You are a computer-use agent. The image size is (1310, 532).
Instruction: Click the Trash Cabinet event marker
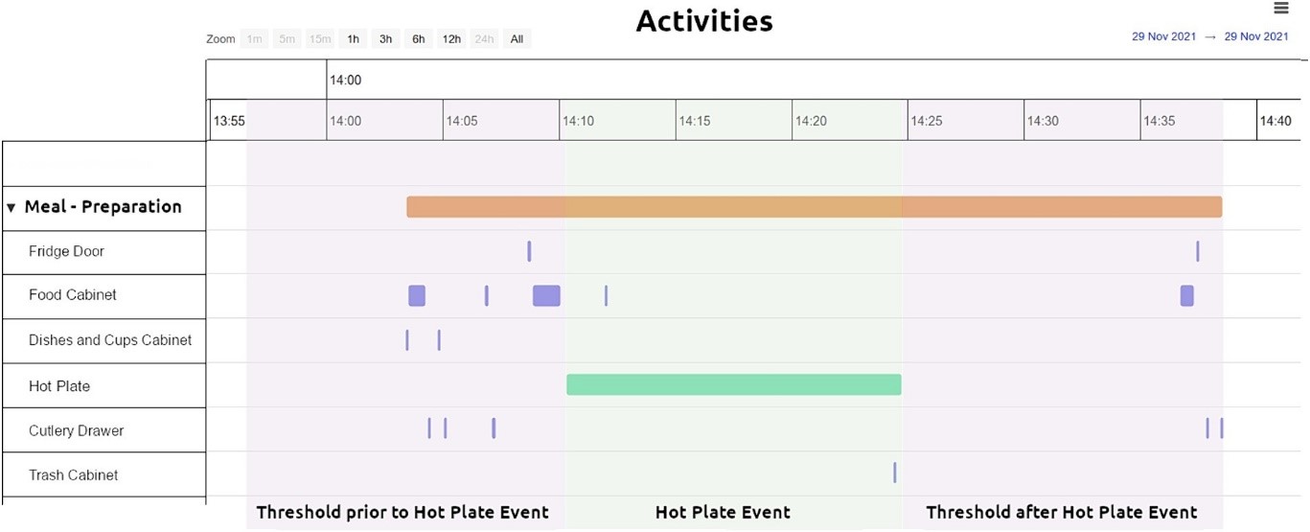click(x=894, y=473)
